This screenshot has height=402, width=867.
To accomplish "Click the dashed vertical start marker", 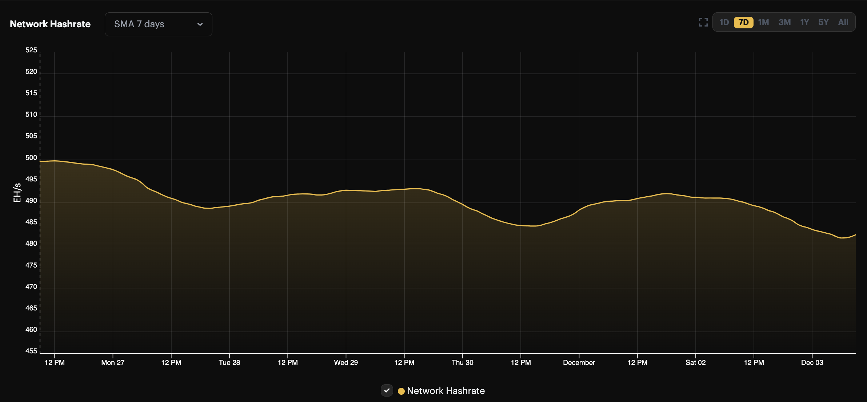I will click(40, 200).
